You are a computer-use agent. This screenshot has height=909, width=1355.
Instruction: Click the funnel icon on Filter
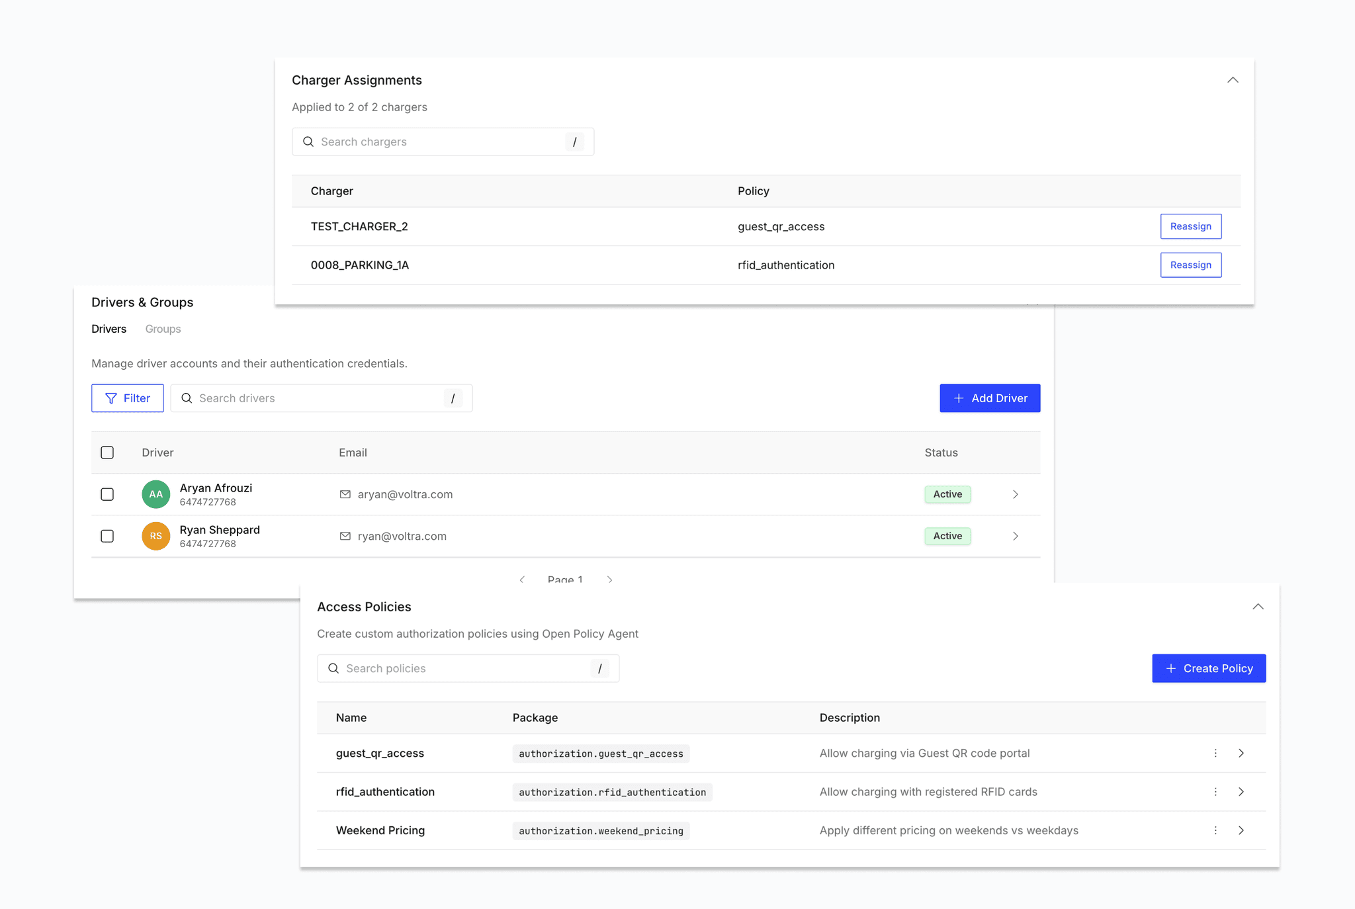point(110,398)
